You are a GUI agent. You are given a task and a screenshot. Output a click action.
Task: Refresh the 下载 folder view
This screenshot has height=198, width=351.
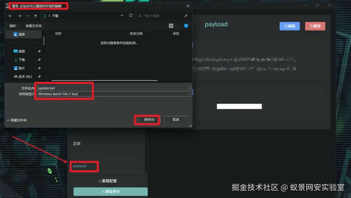point(131,15)
